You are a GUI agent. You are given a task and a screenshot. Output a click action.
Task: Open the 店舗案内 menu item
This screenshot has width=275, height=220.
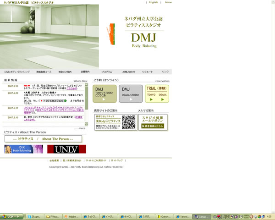(x=85, y=72)
